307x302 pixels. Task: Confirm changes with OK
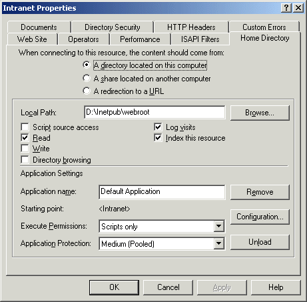pos(114,287)
